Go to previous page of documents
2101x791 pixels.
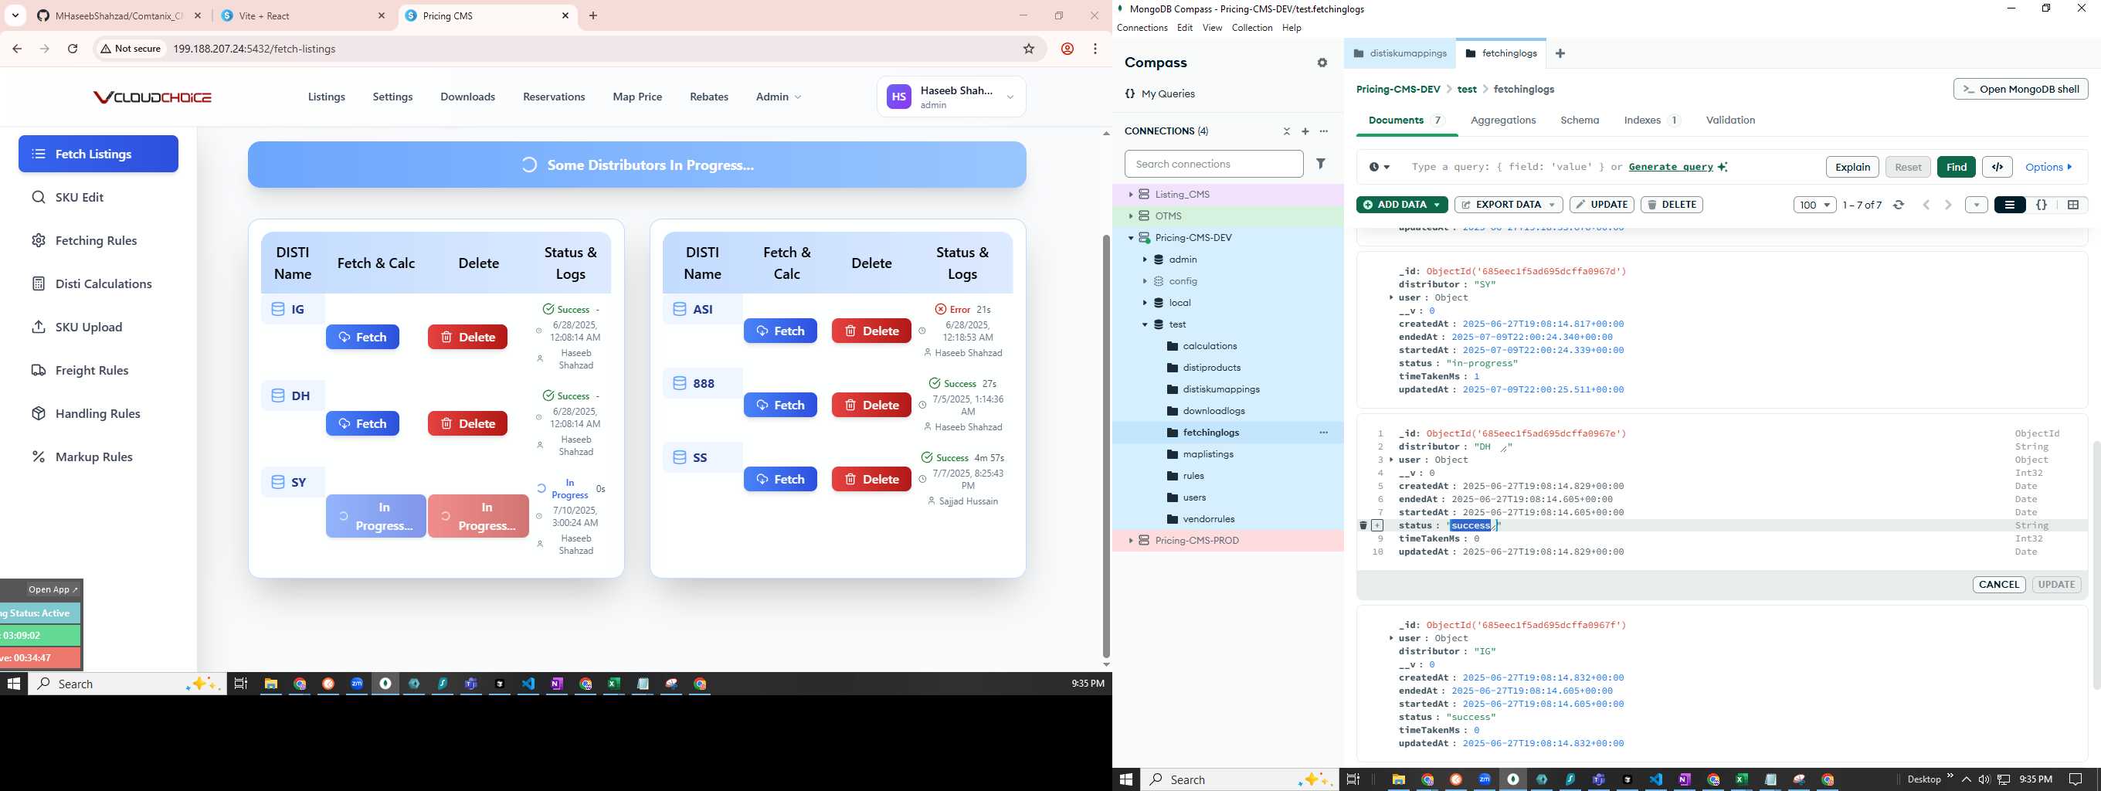coord(1926,205)
